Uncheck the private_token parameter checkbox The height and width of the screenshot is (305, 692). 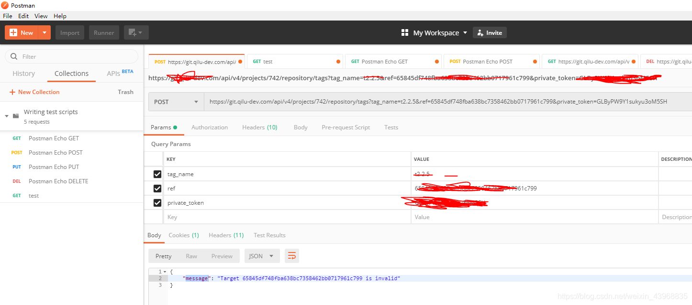pos(157,203)
